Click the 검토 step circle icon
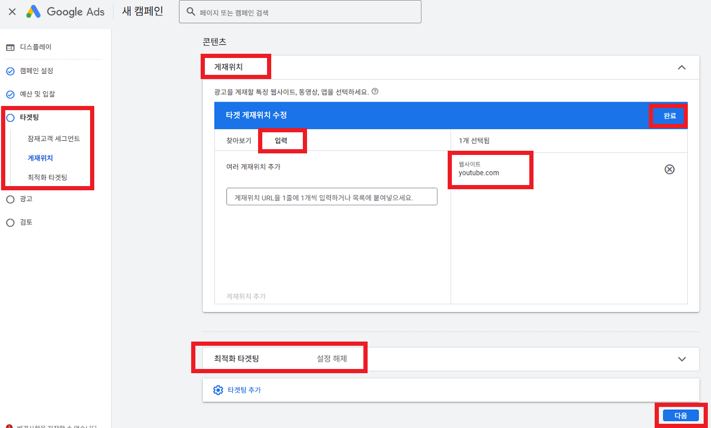The height and width of the screenshot is (428, 711). [10, 222]
